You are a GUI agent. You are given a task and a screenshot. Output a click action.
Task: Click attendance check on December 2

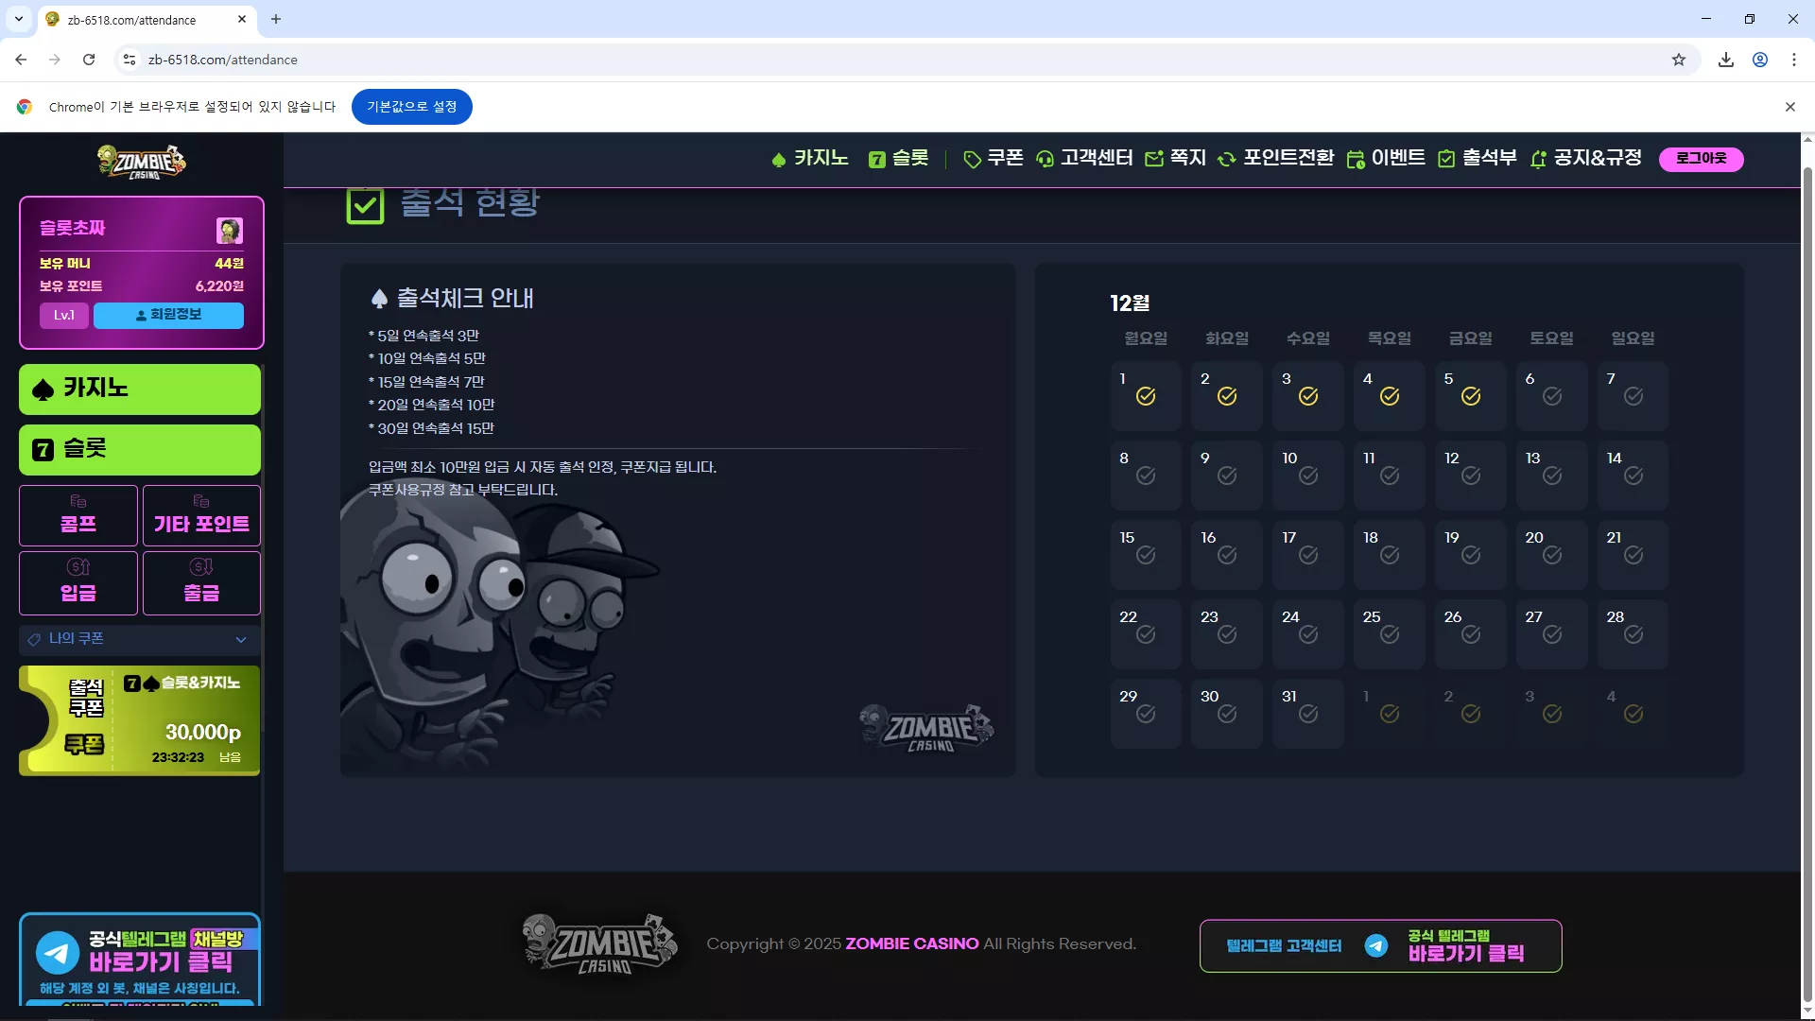[1227, 396]
